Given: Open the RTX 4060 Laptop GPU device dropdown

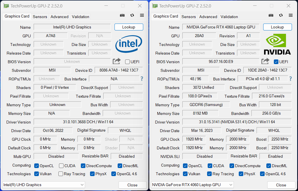Looking at the screenshot, I should point(192,185).
